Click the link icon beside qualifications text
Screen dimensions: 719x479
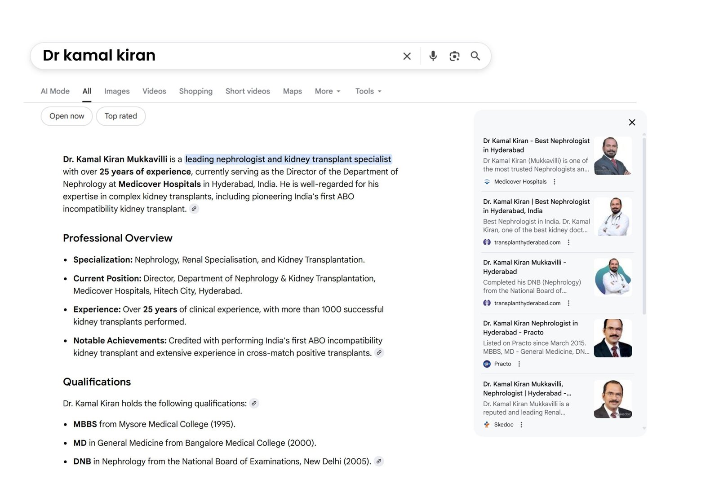point(254,404)
